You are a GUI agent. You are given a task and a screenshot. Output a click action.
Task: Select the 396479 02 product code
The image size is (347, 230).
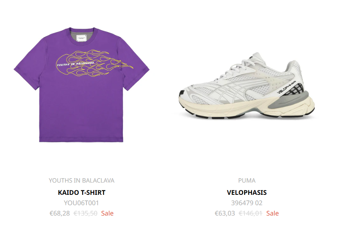pos(247,203)
